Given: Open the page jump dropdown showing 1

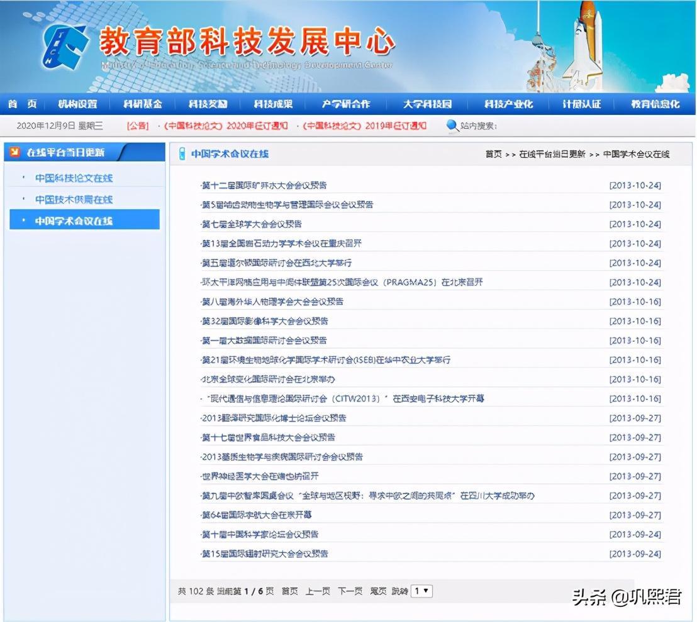Looking at the screenshot, I should 421,591.
